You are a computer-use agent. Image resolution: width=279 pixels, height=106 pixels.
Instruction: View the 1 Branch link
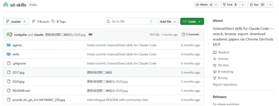(41, 21)
